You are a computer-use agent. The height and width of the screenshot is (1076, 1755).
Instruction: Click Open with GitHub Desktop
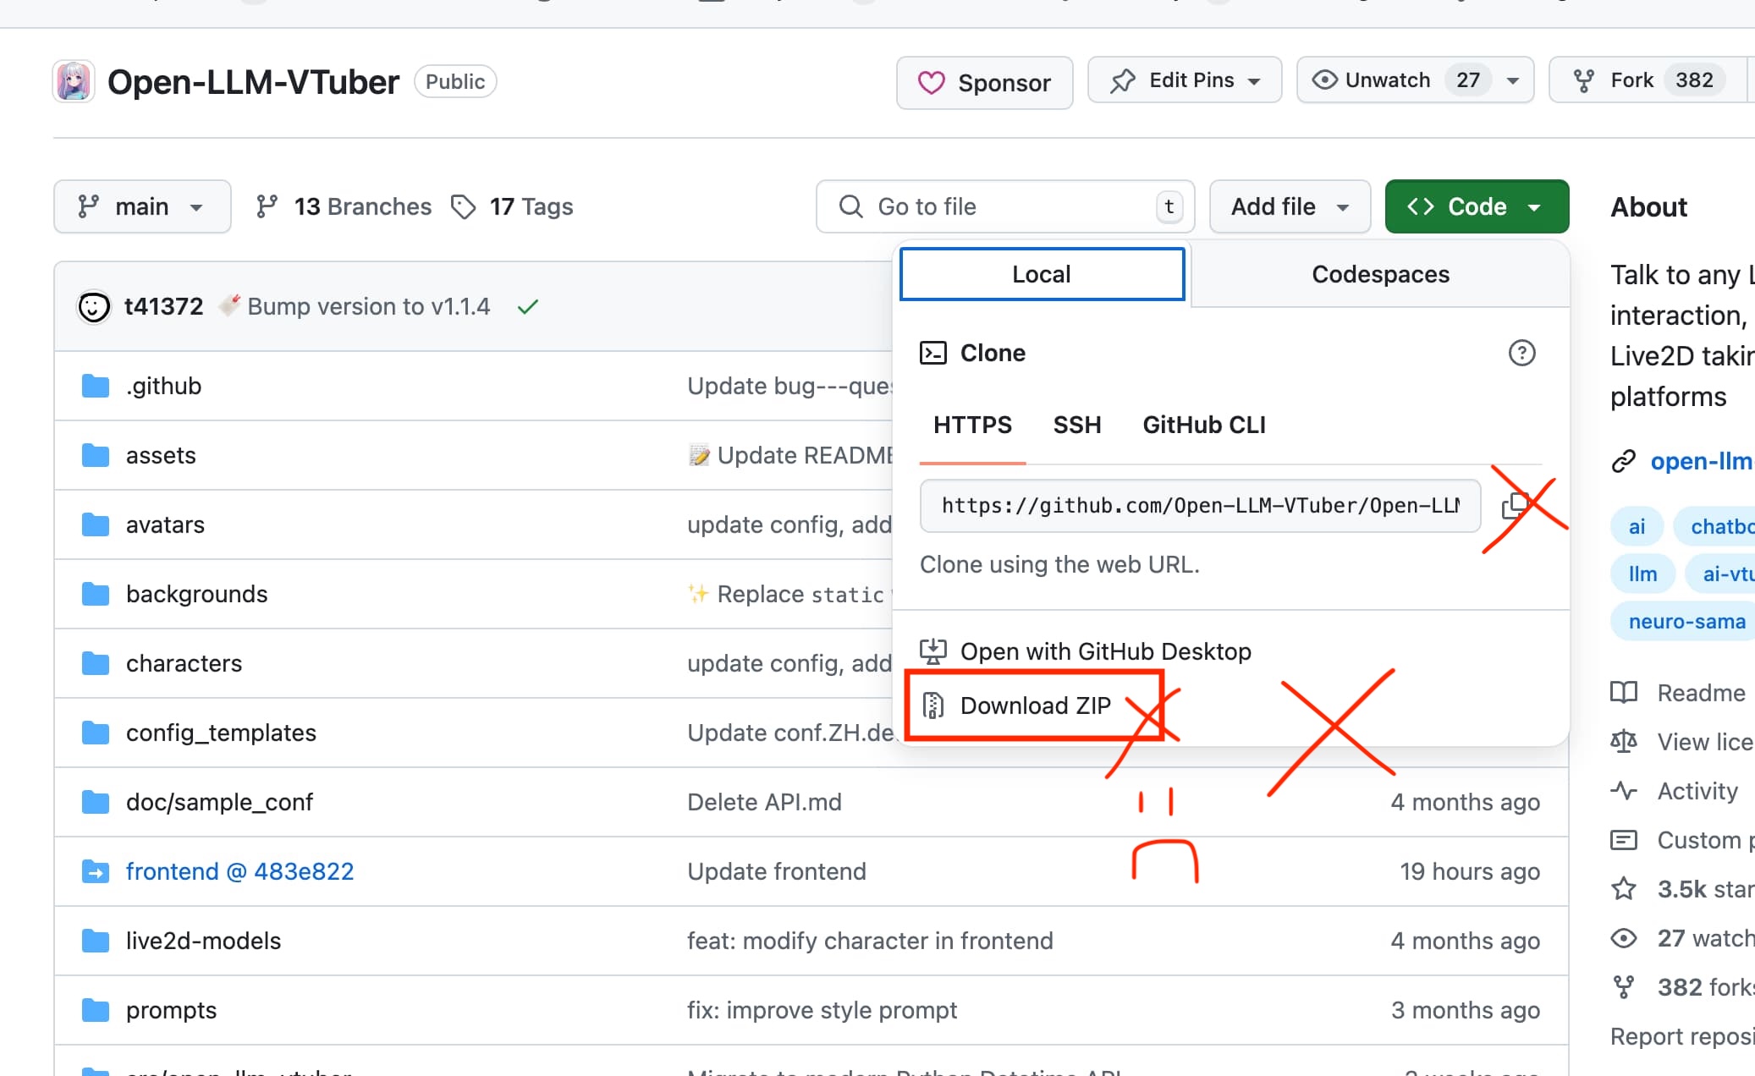point(1104,651)
